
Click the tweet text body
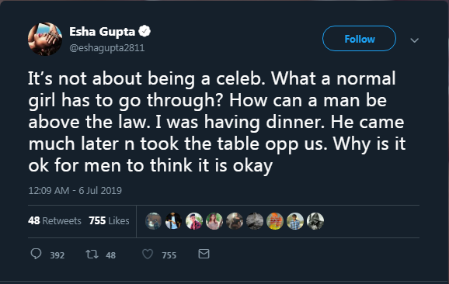217,122
